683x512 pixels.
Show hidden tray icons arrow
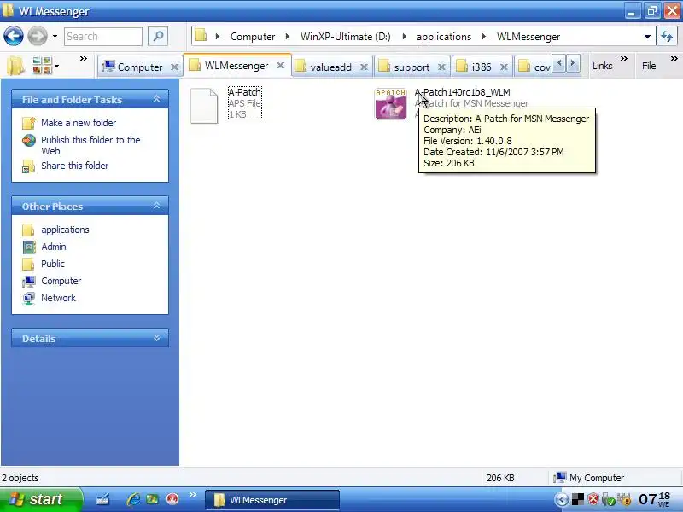point(562,500)
